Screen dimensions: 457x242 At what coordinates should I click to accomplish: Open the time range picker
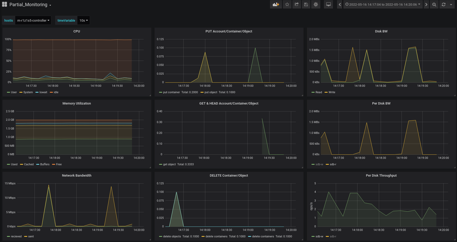[383, 4]
